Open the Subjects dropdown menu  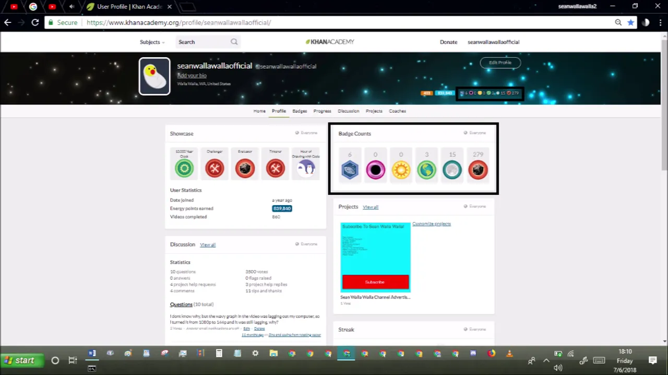click(x=152, y=42)
